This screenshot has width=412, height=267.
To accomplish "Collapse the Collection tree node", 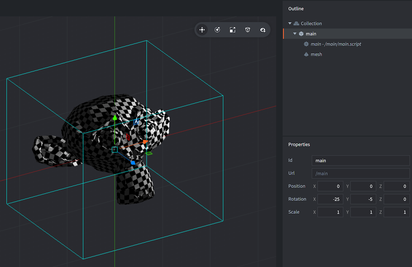I will pos(290,23).
